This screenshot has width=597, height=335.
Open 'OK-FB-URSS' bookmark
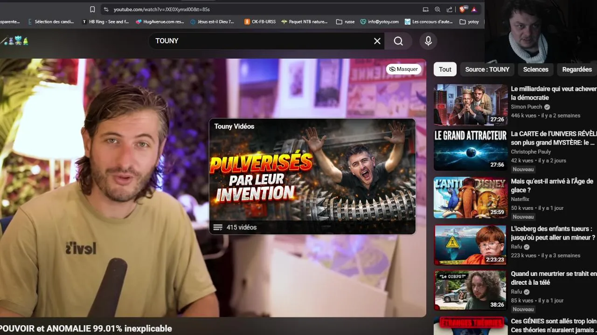point(260,21)
